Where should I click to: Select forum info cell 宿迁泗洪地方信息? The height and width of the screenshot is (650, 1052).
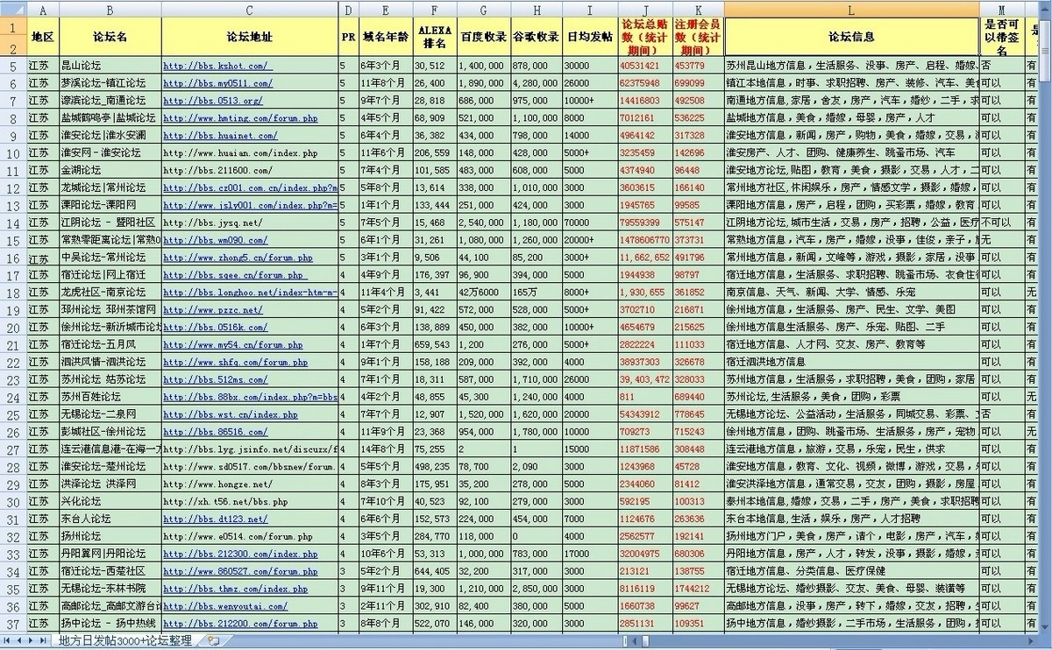[852, 362]
